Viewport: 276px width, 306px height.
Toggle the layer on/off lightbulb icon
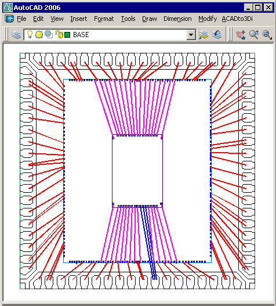(30, 34)
